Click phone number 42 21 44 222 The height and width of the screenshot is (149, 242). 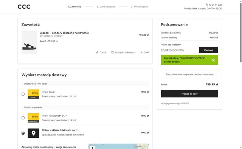215,5
